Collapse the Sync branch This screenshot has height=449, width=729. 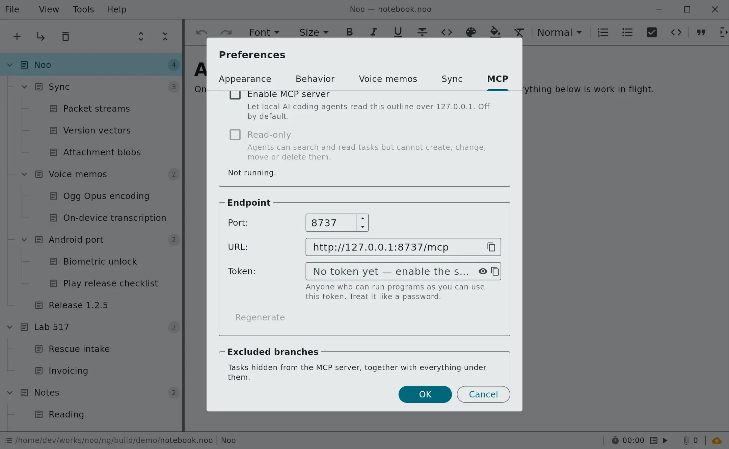pos(24,87)
